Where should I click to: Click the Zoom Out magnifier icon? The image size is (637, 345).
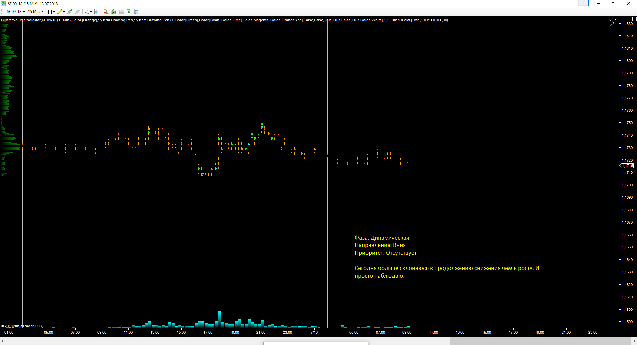(x=77, y=12)
